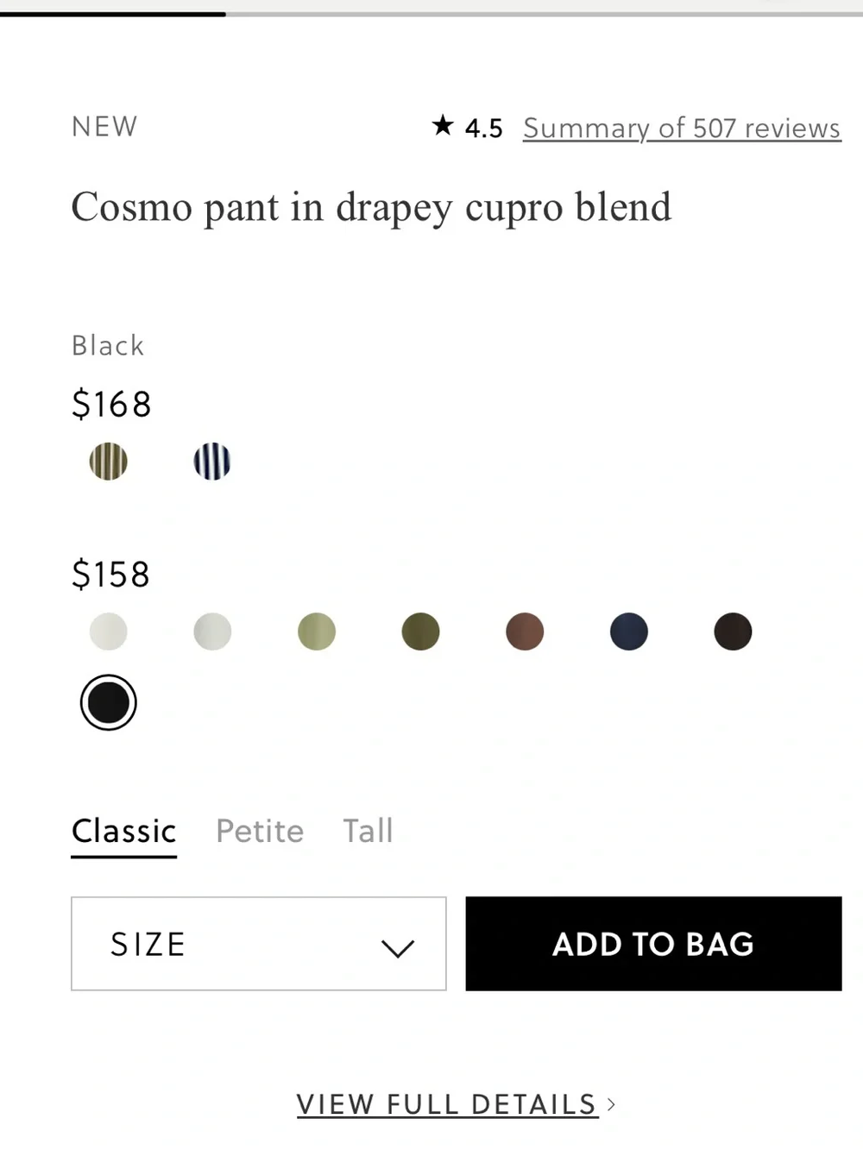Select the brown color swatch
The width and height of the screenshot is (863, 1150).
coord(525,632)
